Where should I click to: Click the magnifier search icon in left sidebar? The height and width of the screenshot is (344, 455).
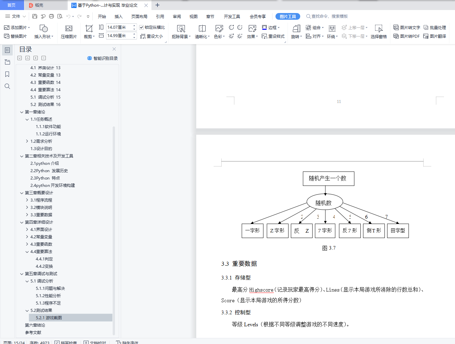click(x=7, y=86)
